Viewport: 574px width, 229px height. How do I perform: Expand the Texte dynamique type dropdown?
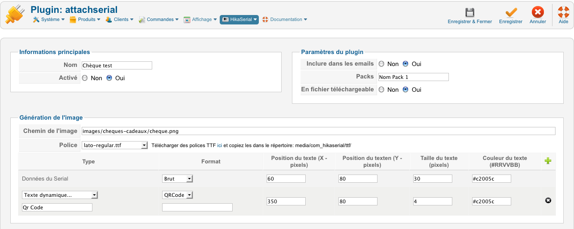coord(60,195)
